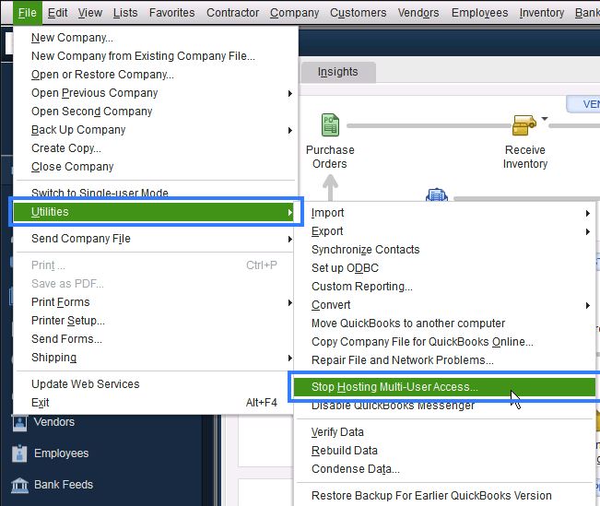Expand Send Company File submenu
Screen dimensions: 600x506
155,239
